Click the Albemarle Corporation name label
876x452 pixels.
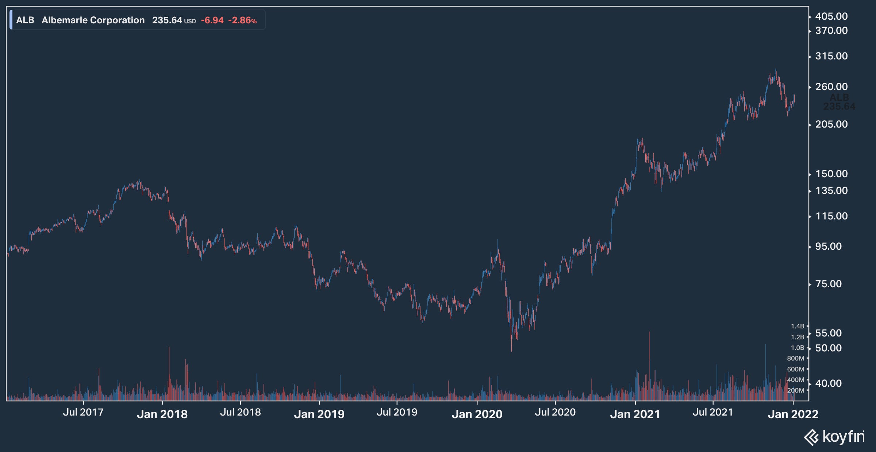(93, 20)
